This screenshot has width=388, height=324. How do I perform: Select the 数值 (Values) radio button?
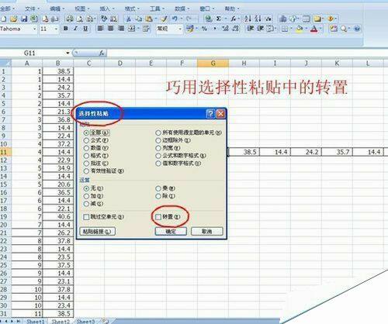[86, 148]
